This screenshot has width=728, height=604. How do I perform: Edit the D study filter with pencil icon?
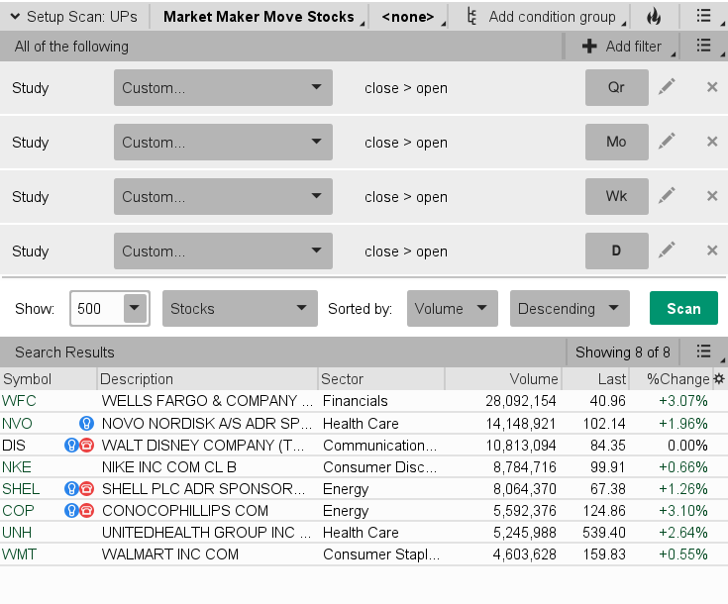tap(667, 251)
